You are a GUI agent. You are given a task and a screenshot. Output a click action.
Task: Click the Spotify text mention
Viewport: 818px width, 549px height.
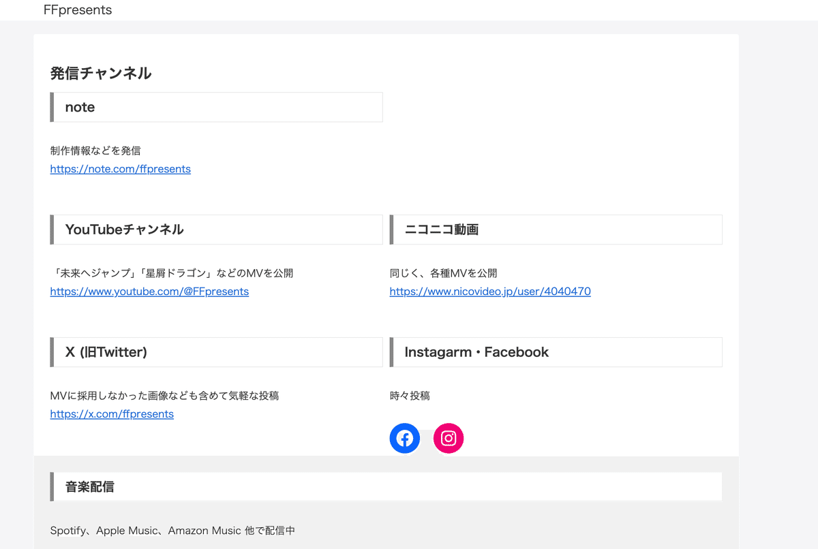pyautogui.click(x=65, y=531)
